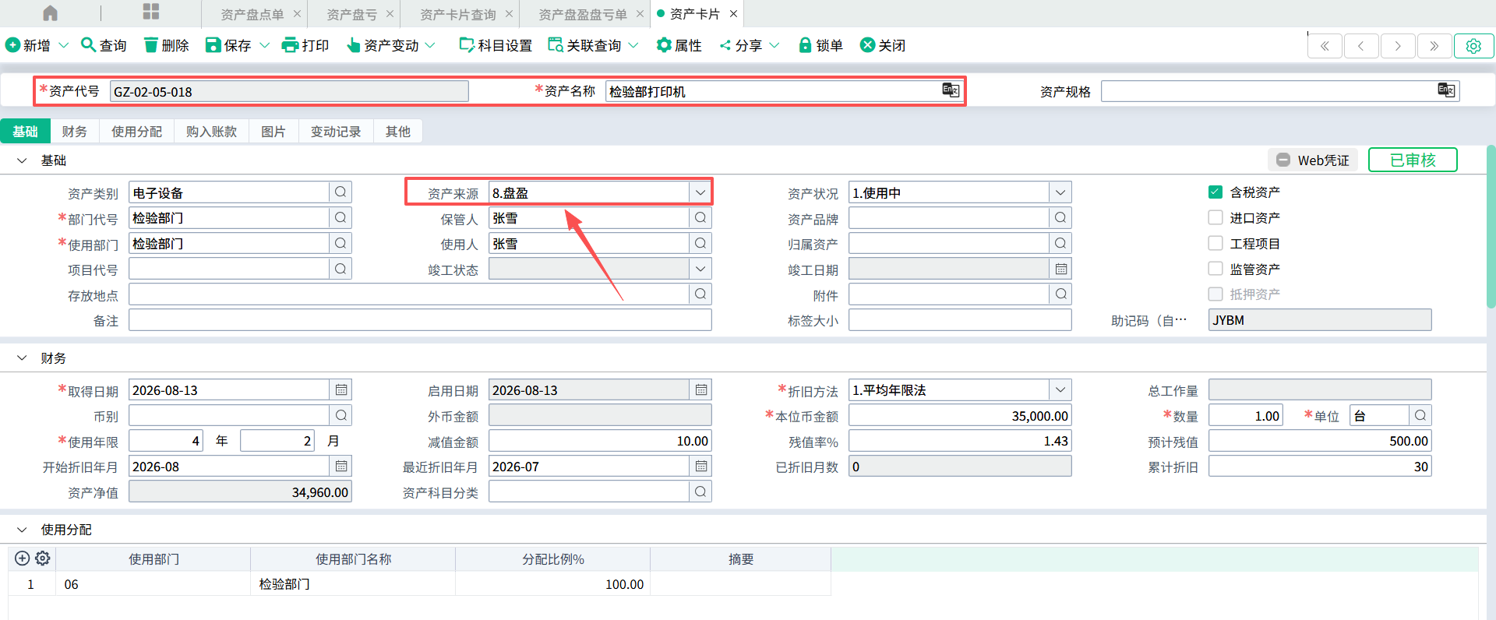Switch to the 财务 tab
Image resolution: width=1496 pixels, height=620 pixels.
[x=75, y=131]
